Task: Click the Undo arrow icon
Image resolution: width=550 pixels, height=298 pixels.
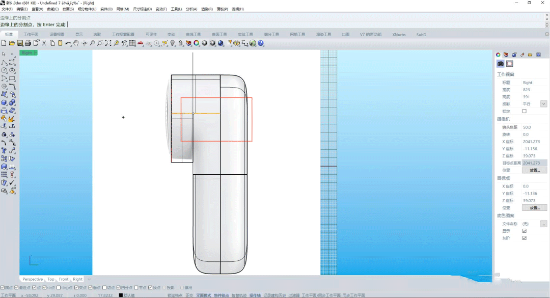Action: point(68,43)
